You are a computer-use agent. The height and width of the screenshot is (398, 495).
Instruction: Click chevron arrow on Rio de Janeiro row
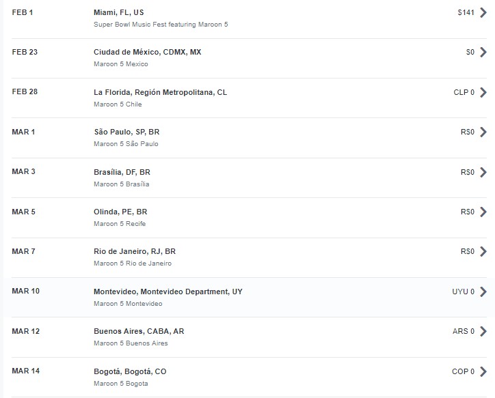[x=483, y=251]
